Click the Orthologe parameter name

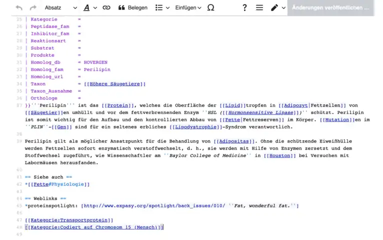pos(44,98)
